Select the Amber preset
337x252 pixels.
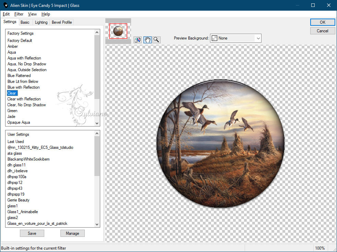coord(13,46)
